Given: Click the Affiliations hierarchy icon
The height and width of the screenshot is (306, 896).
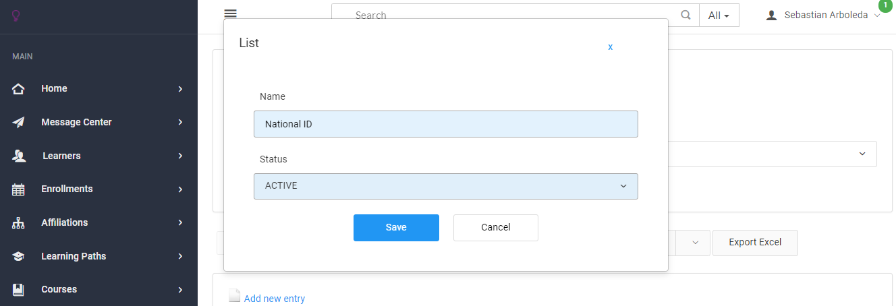Looking at the screenshot, I should coord(19,223).
